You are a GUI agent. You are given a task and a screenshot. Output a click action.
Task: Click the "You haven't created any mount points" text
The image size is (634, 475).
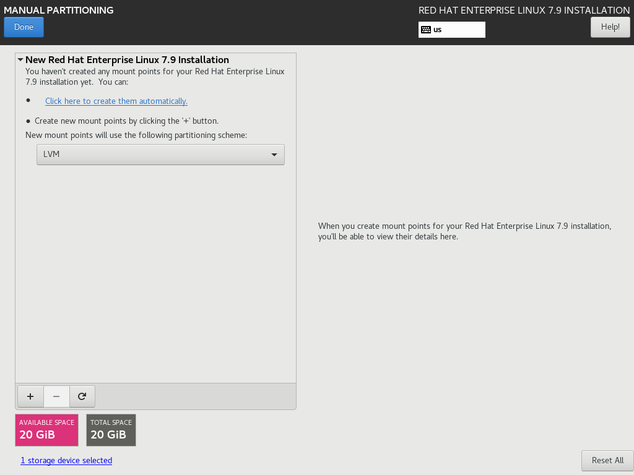tap(155, 76)
